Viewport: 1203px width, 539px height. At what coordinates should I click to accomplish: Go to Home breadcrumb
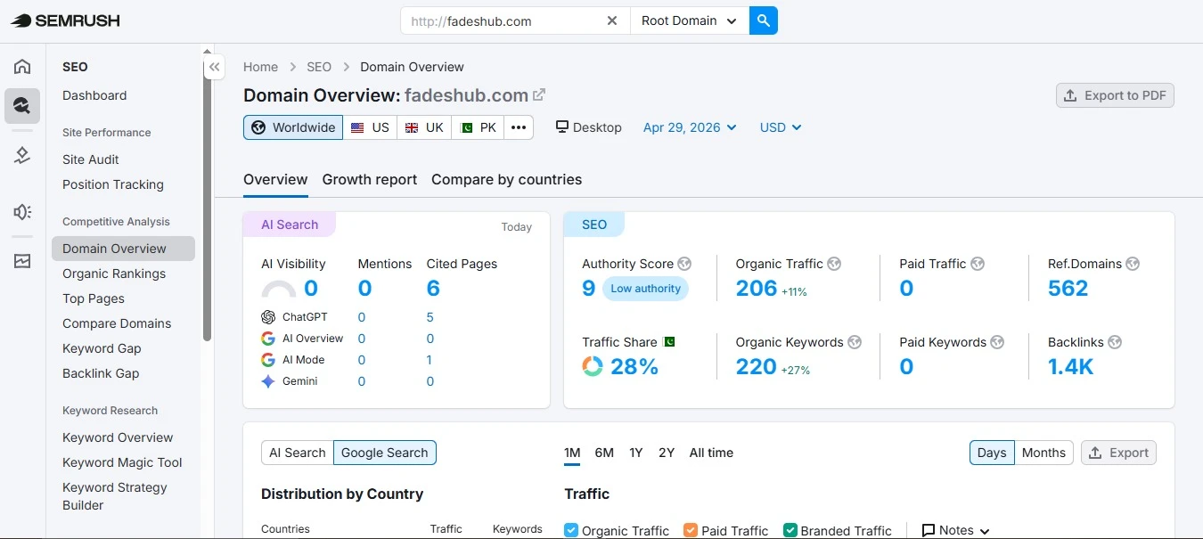tap(260, 67)
